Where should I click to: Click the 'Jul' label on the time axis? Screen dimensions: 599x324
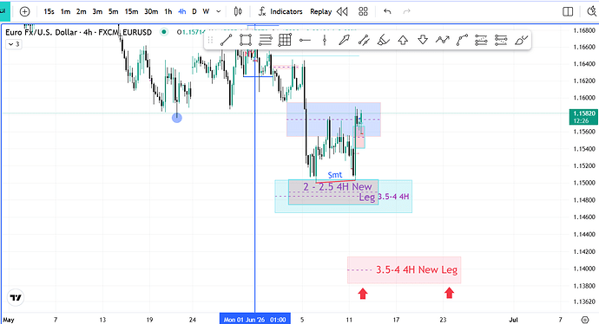[x=513, y=320]
